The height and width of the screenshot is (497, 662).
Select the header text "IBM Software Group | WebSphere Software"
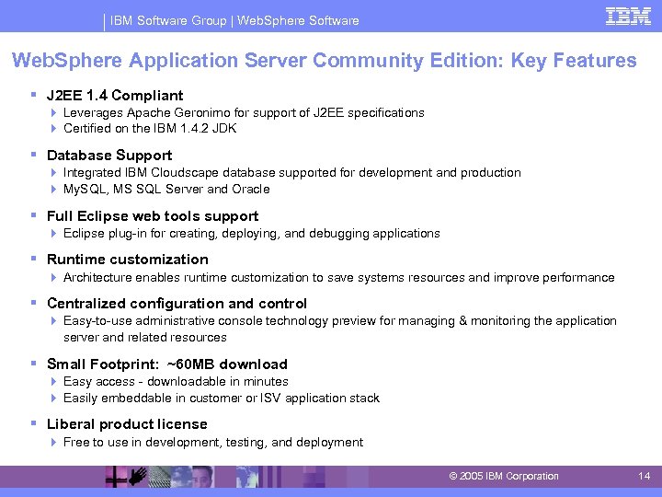[234, 20]
